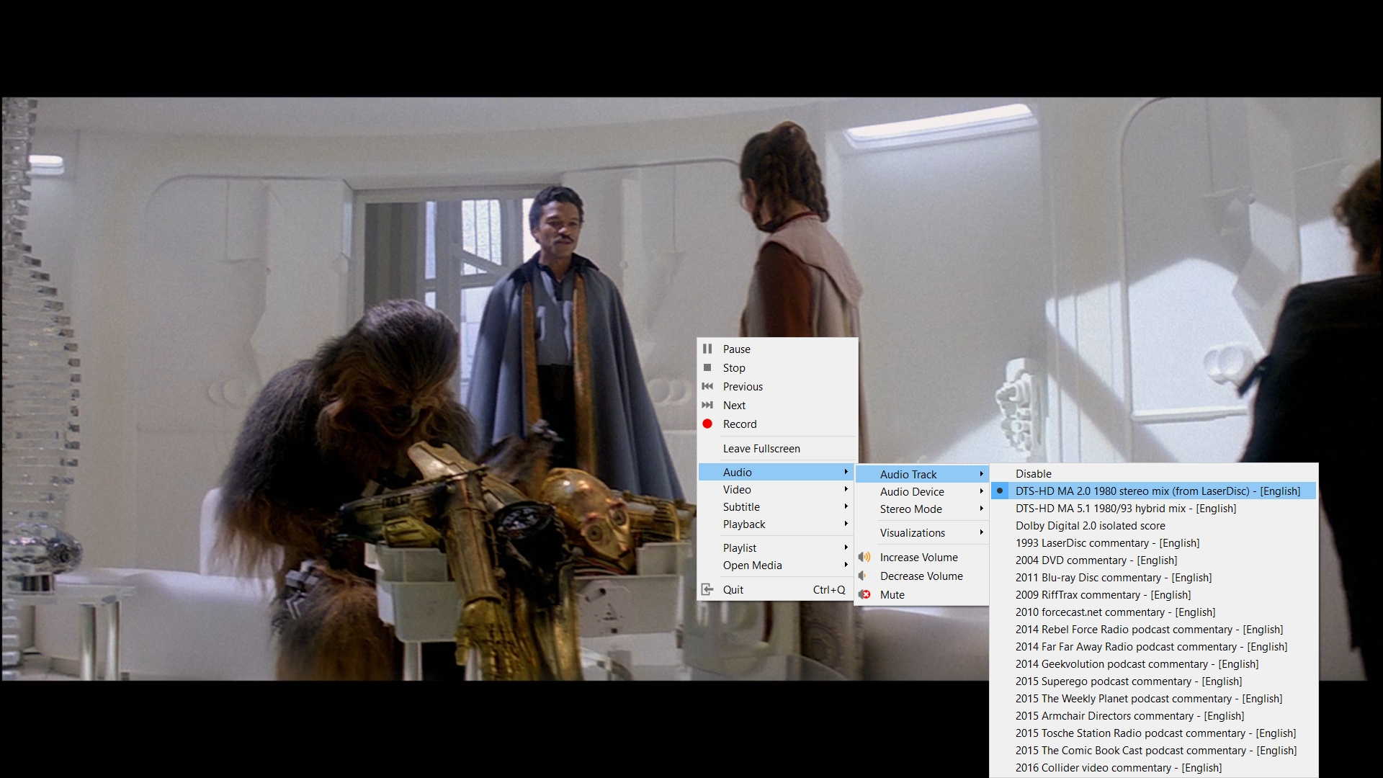
Task: Select 2016 Collider video commentary
Action: coord(1154,767)
